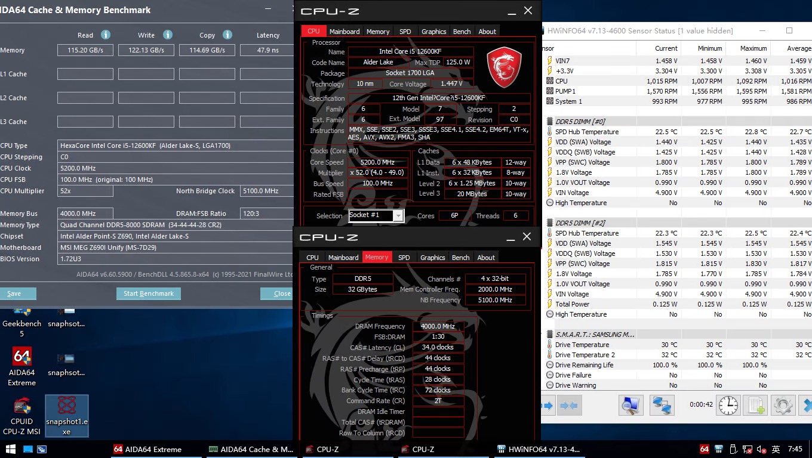Click Save button in AIDA64 benchmark
The width and height of the screenshot is (812, 458).
pos(14,293)
